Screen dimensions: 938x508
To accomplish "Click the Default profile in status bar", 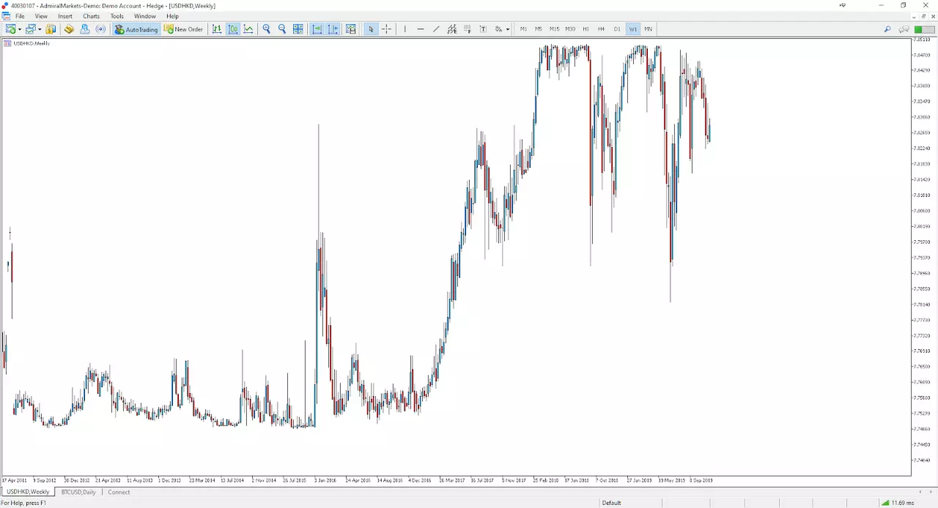I will click(611, 503).
